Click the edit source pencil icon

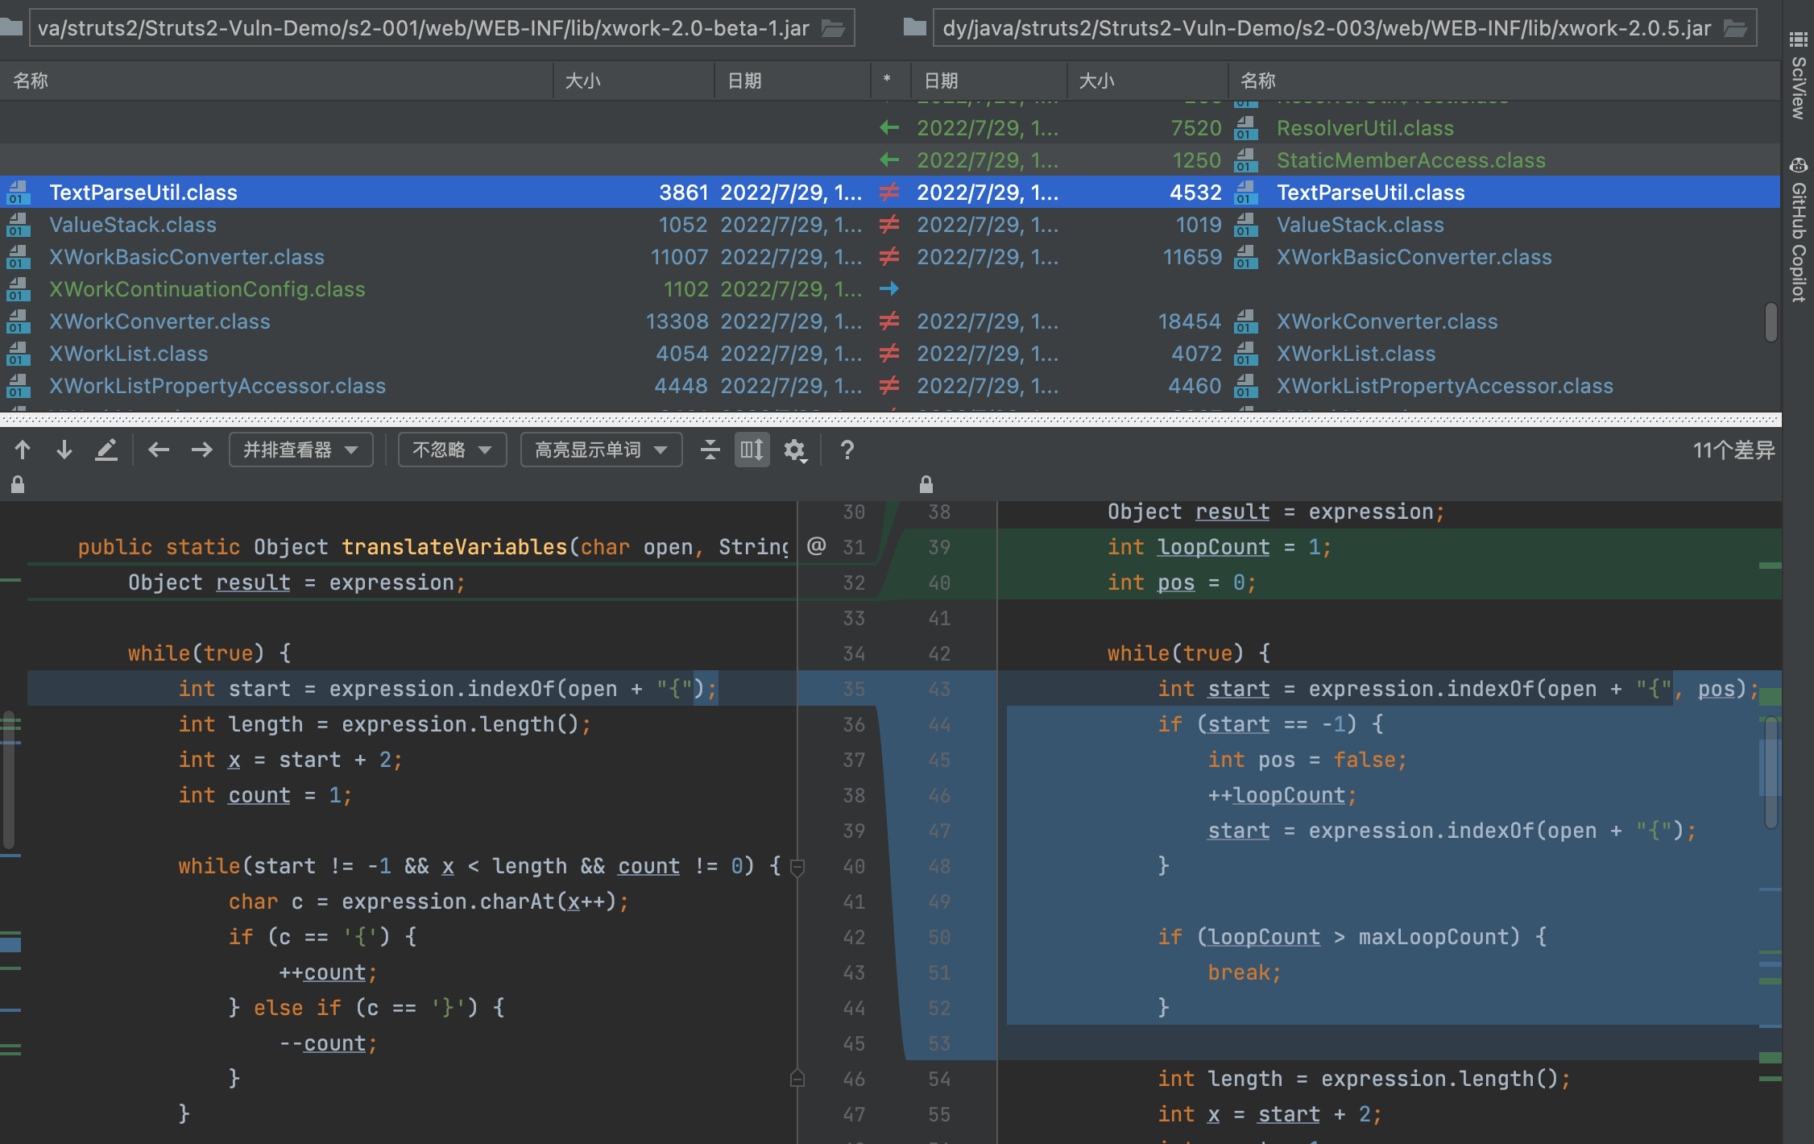point(106,450)
